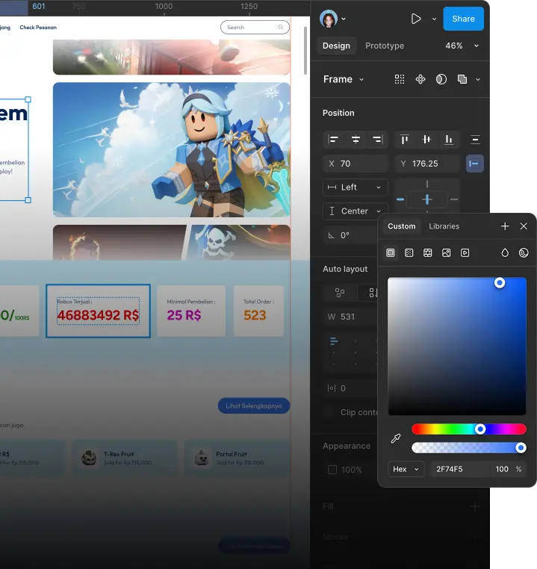Image resolution: width=537 pixels, height=569 pixels.
Task: Click the color profile icon
Action: [524, 252]
